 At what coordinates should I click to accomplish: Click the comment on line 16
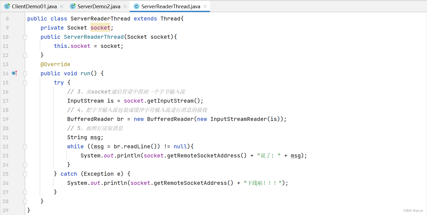click(126, 92)
